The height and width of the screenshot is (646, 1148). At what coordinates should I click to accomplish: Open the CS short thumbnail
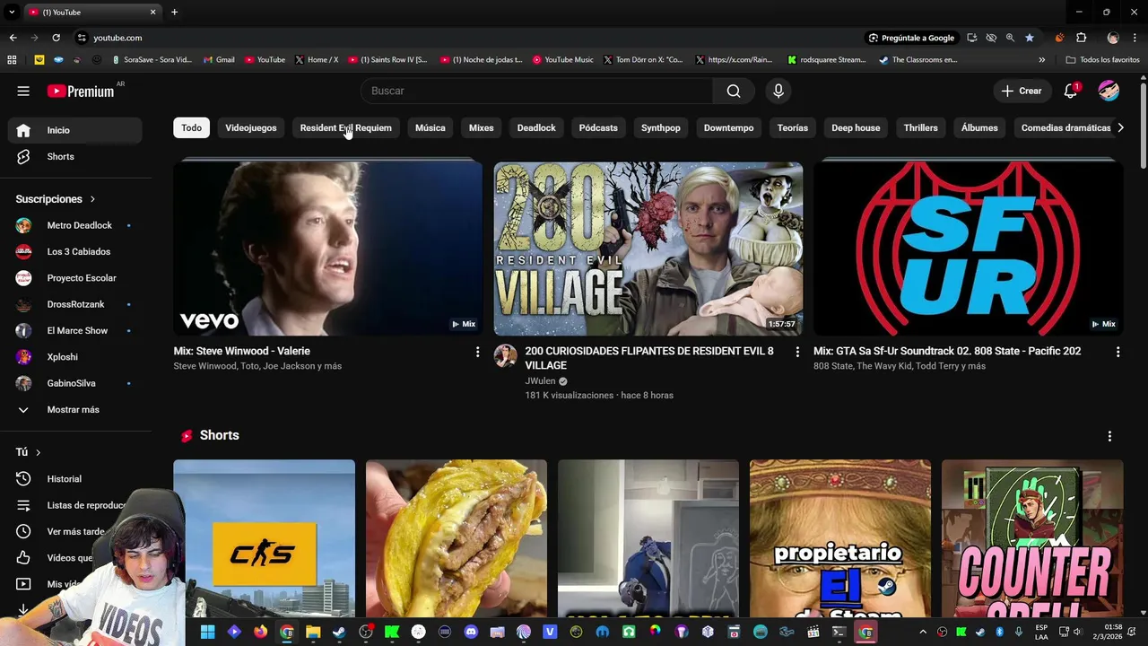coord(264,538)
